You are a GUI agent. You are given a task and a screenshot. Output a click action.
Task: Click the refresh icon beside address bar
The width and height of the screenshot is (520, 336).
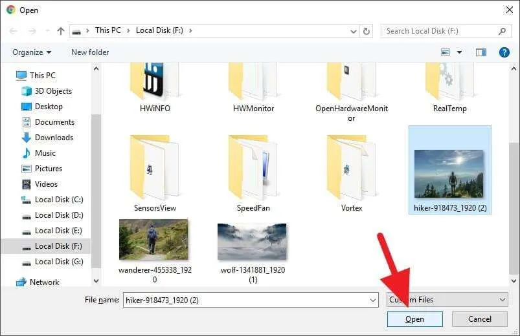click(367, 31)
